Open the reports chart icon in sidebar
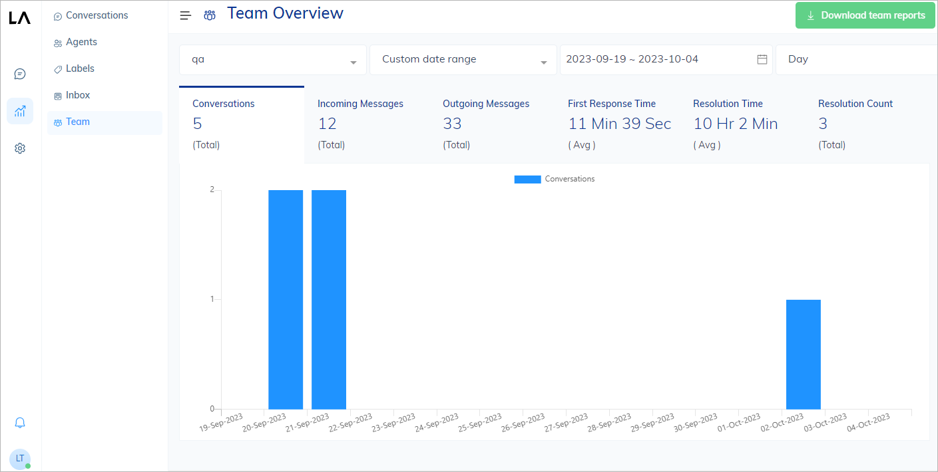 point(20,111)
